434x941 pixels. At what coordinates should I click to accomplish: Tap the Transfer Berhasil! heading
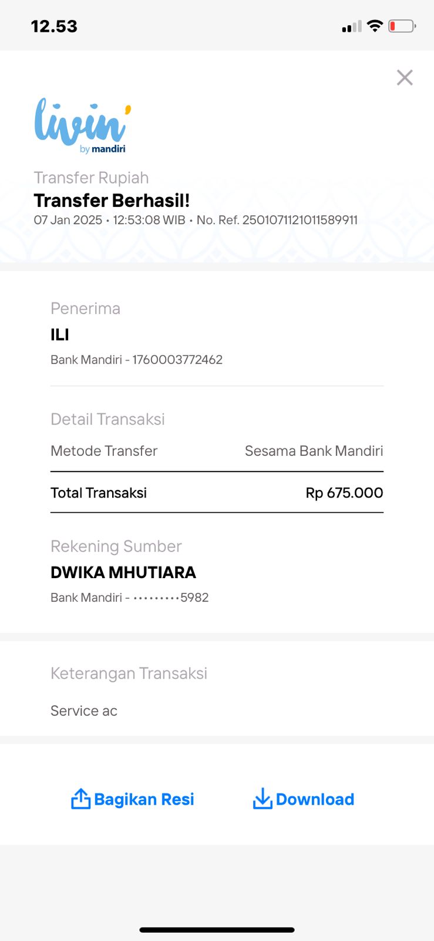coord(112,201)
